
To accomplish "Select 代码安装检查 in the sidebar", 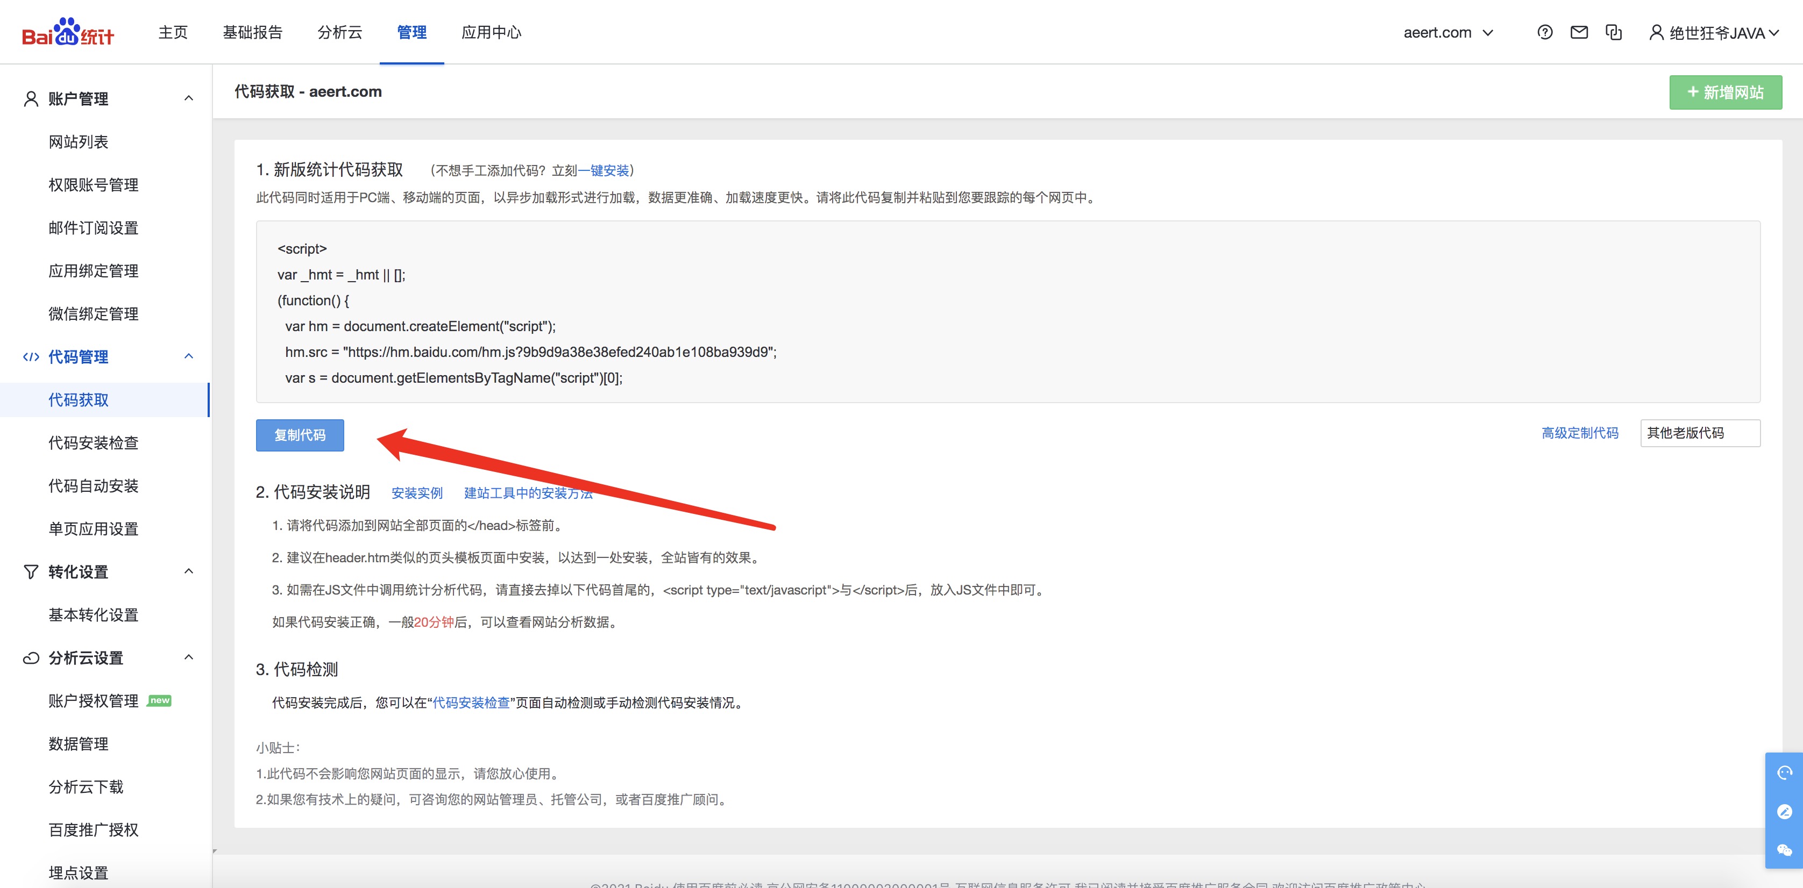I will point(93,442).
